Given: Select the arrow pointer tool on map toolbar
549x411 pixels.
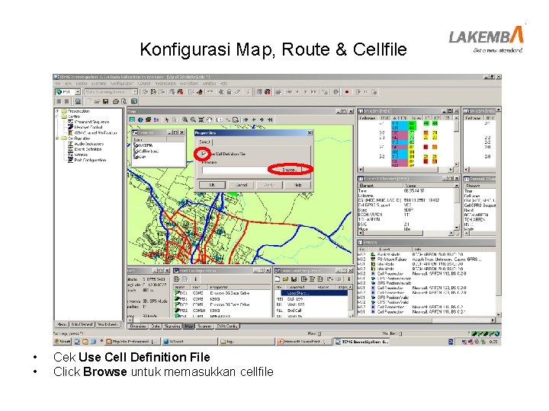Looking at the screenshot, I should click(167, 119).
